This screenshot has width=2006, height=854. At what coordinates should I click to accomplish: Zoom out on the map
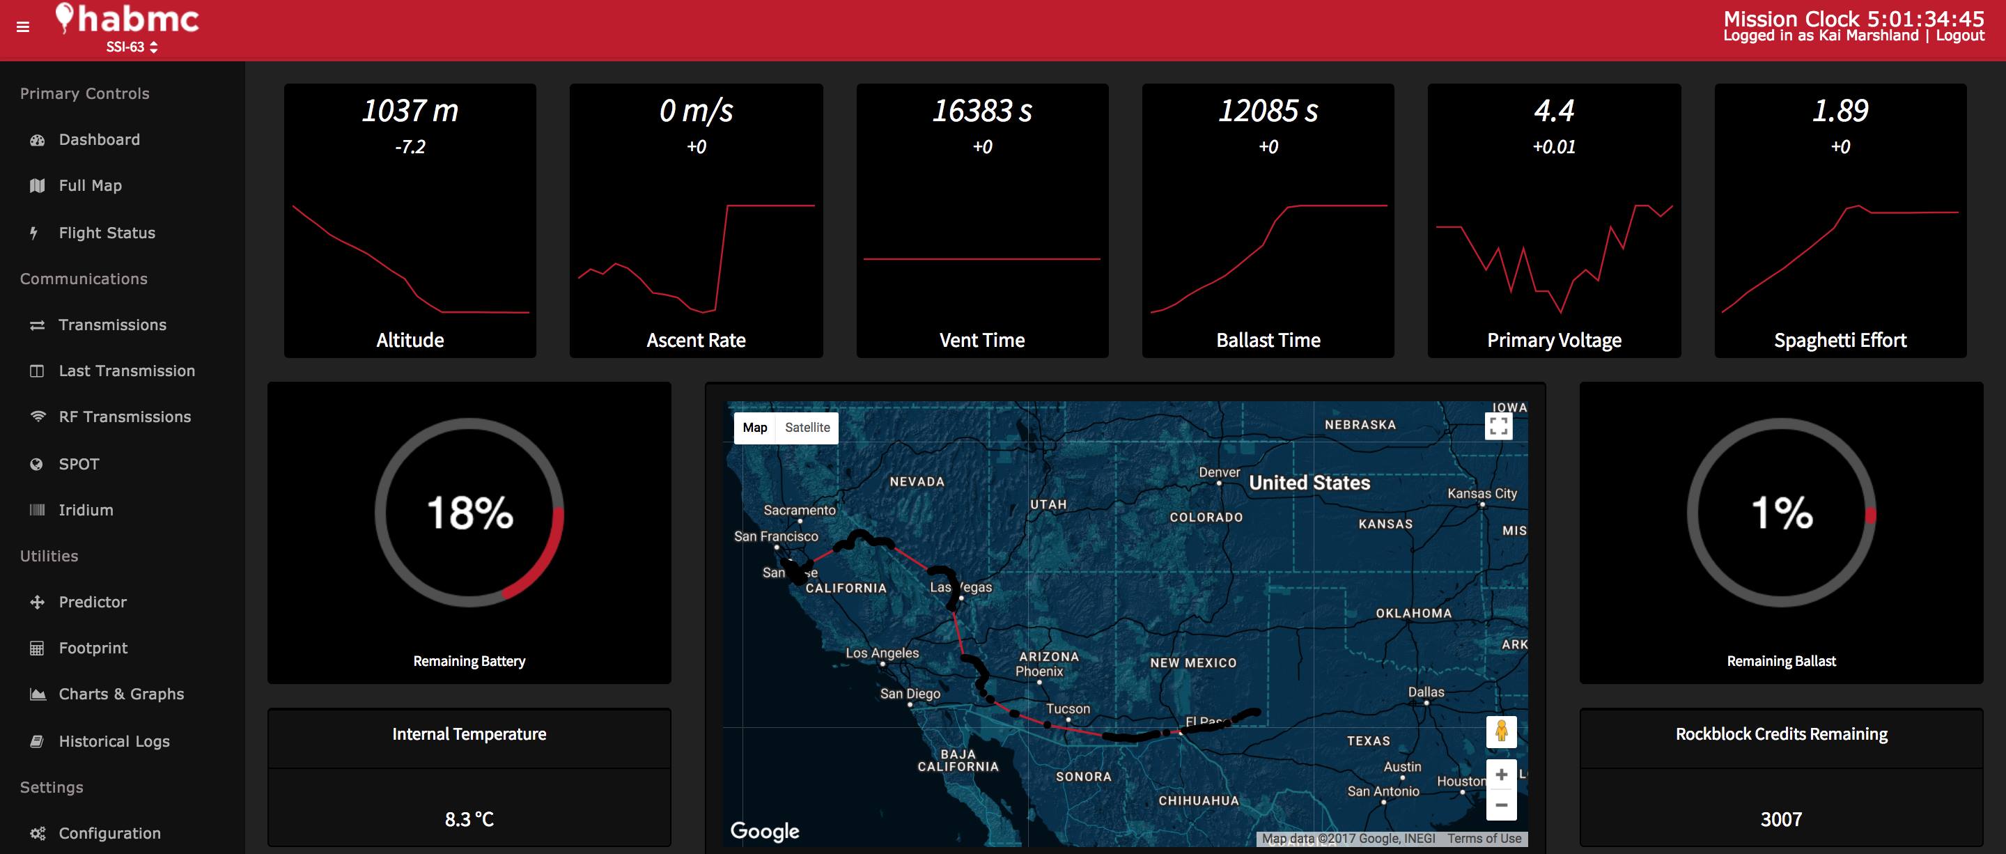point(1500,805)
